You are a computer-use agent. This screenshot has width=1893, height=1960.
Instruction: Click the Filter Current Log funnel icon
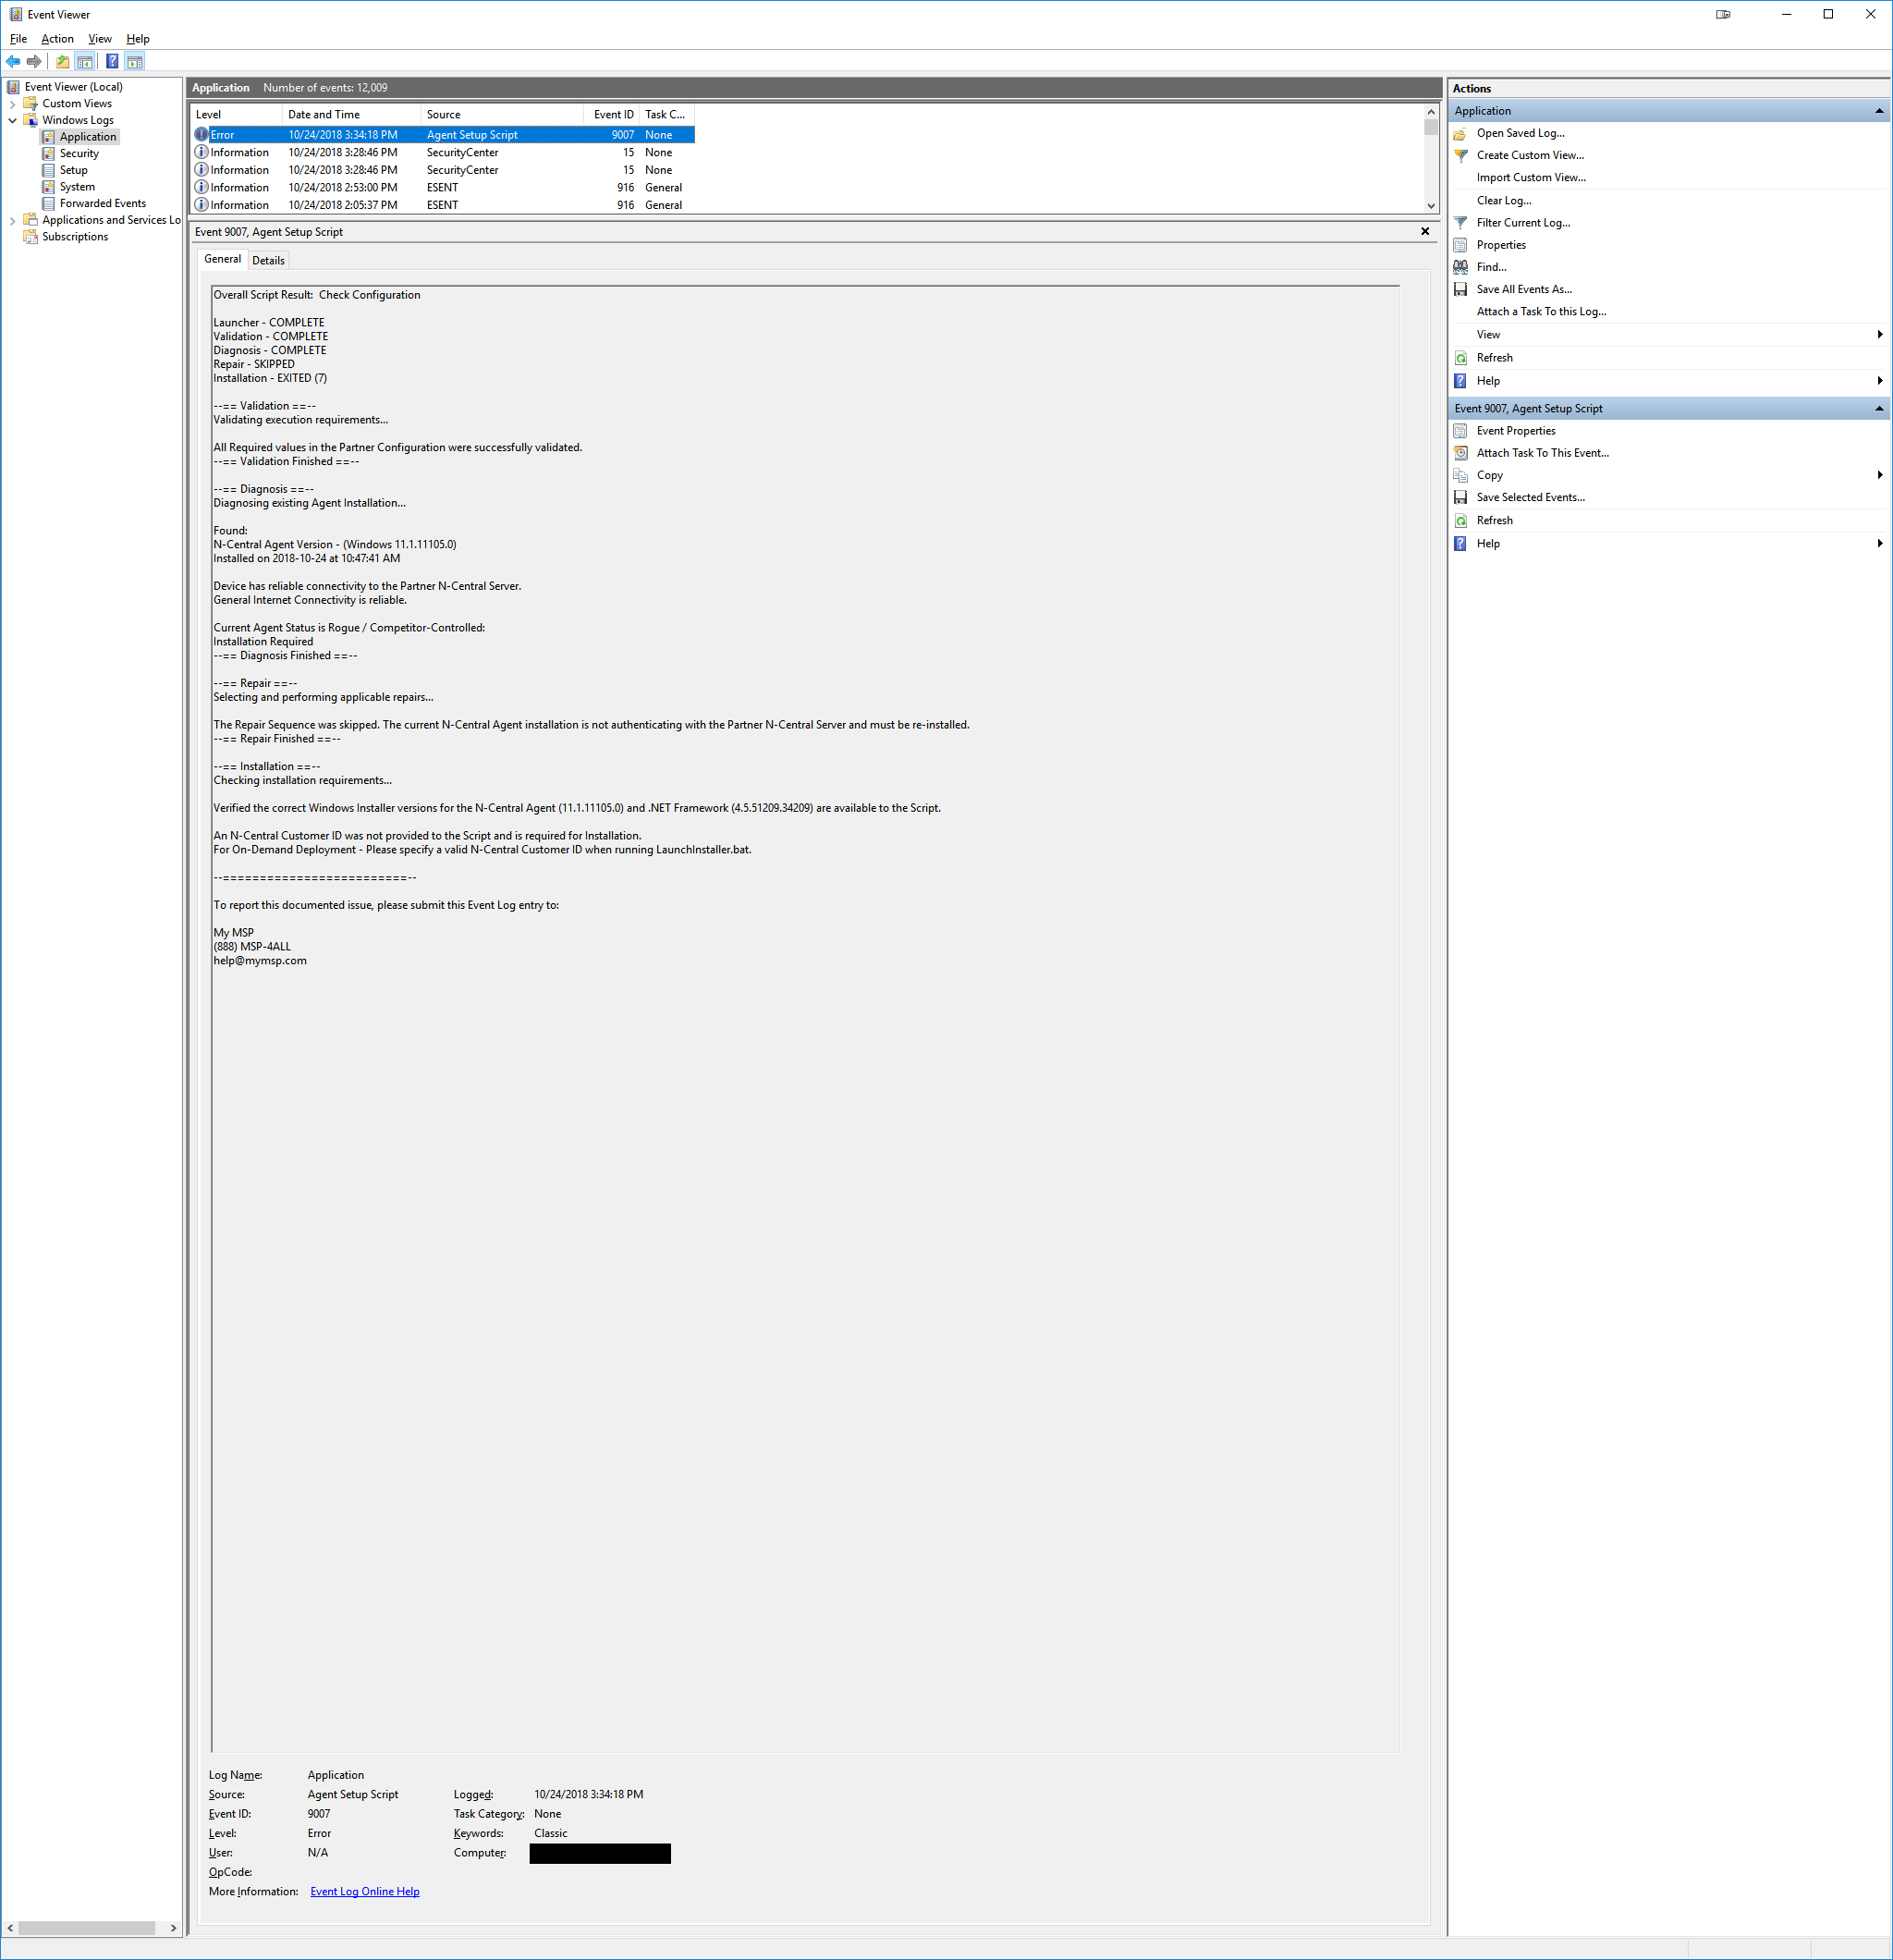click(x=1460, y=223)
